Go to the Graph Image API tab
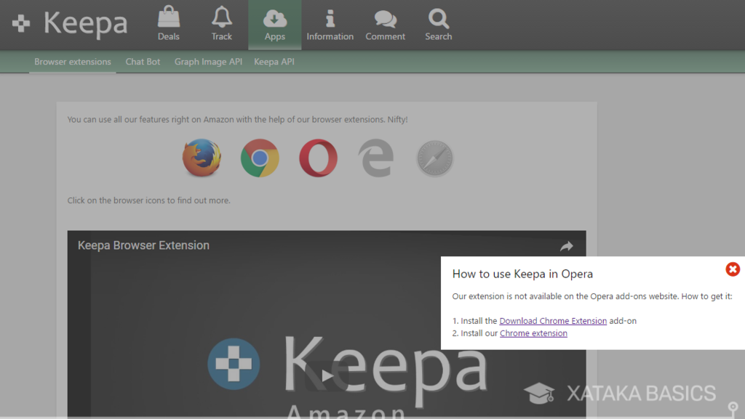Viewport: 745px width, 419px height. coord(208,62)
